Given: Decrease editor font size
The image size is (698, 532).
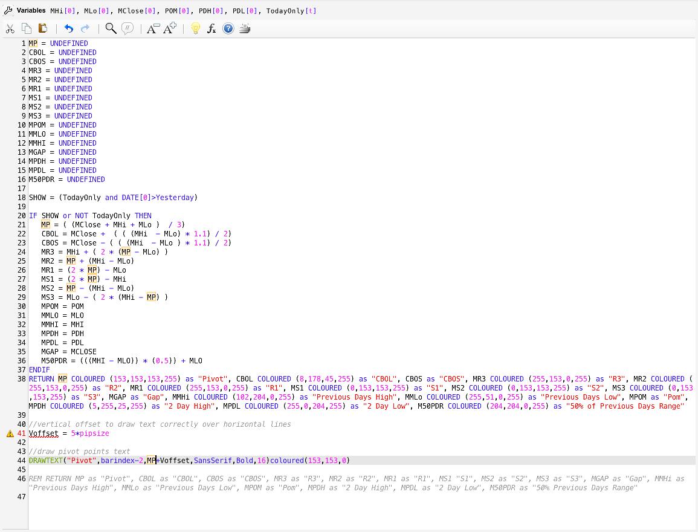Looking at the screenshot, I should 152,28.
